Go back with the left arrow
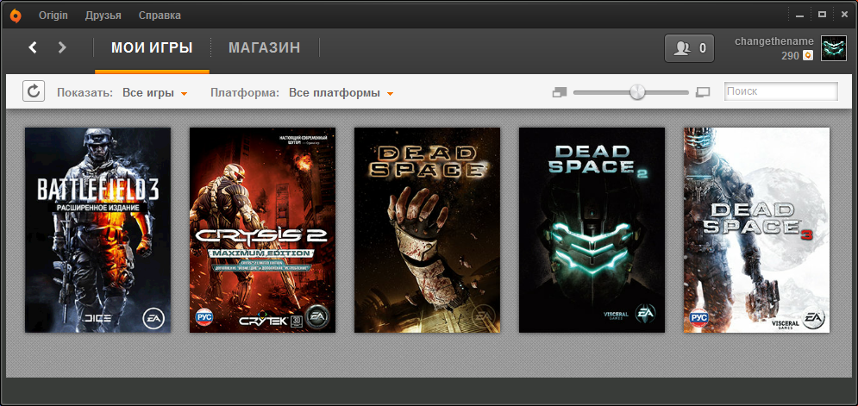 pyautogui.click(x=33, y=47)
